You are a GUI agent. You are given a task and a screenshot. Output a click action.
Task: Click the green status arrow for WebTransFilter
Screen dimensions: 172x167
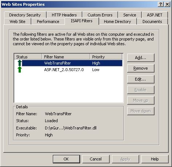click(x=20, y=63)
